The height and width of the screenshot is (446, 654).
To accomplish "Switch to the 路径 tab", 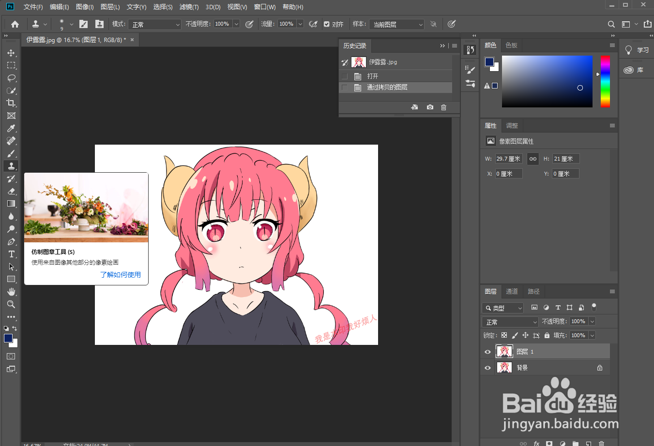I will (533, 291).
